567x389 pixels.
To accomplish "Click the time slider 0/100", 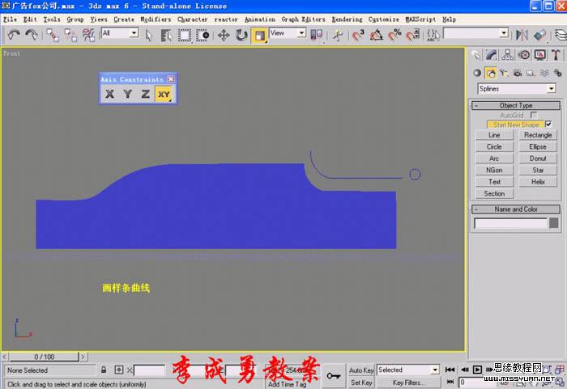I will [x=44, y=357].
